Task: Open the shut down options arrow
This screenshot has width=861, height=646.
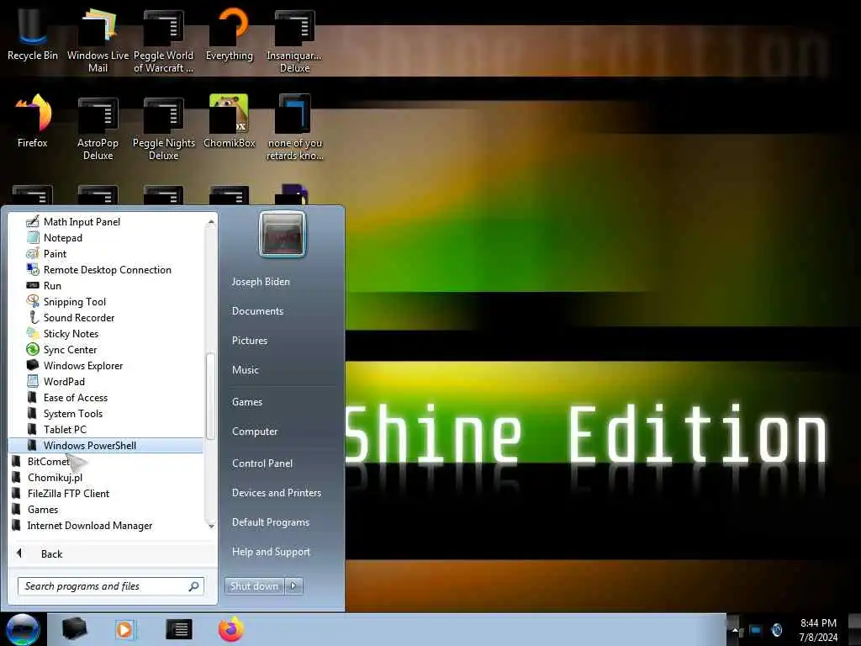Action: 293,586
